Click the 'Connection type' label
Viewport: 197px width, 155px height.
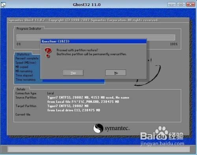(x=26, y=93)
